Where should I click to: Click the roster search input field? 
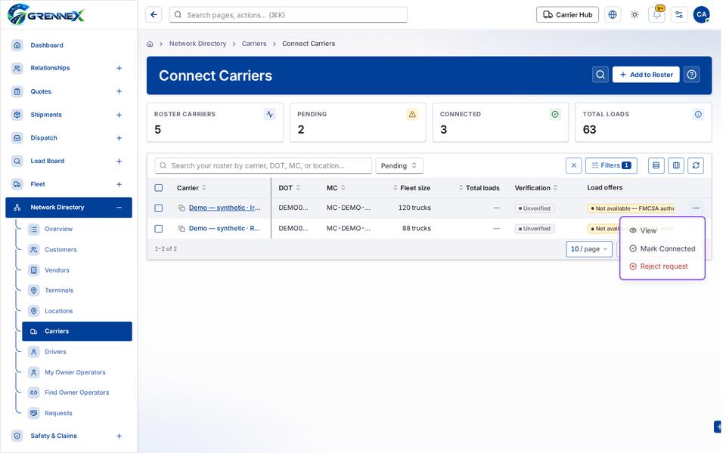[x=263, y=165]
